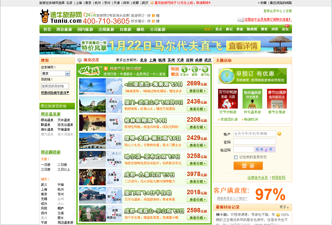Click the yellow help icon beside account field
Viewport: 332px width, 225px height.
[279, 134]
